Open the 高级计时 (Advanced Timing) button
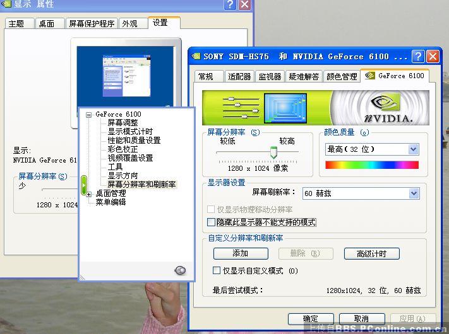 click(372, 253)
